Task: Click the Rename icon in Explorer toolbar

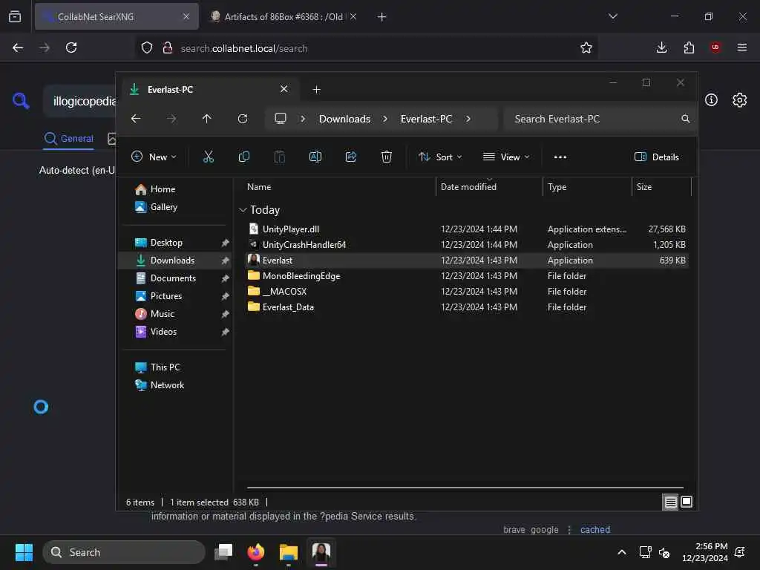Action: click(315, 157)
